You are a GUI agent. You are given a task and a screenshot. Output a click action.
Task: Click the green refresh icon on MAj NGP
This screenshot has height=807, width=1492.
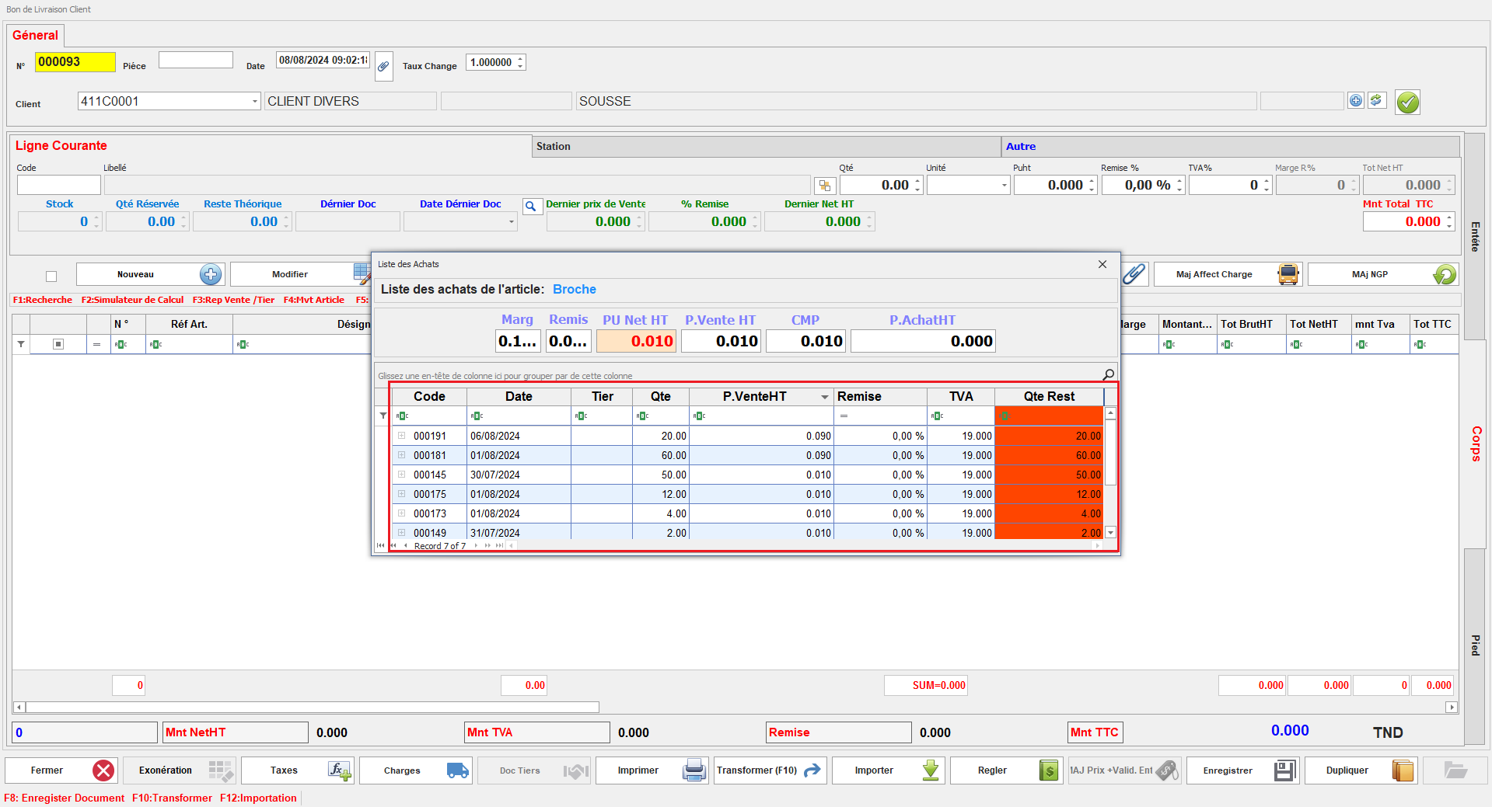click(x=1445, y=274)
